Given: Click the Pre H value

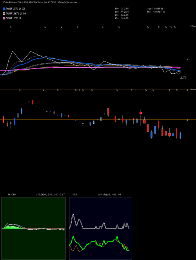Looking at the screenshot, I should tap(122, 12).
